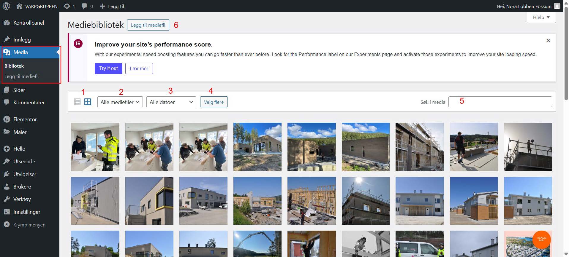Click the Brukere person icon
This screenshot has width=569, height=257.
[7, 186]
